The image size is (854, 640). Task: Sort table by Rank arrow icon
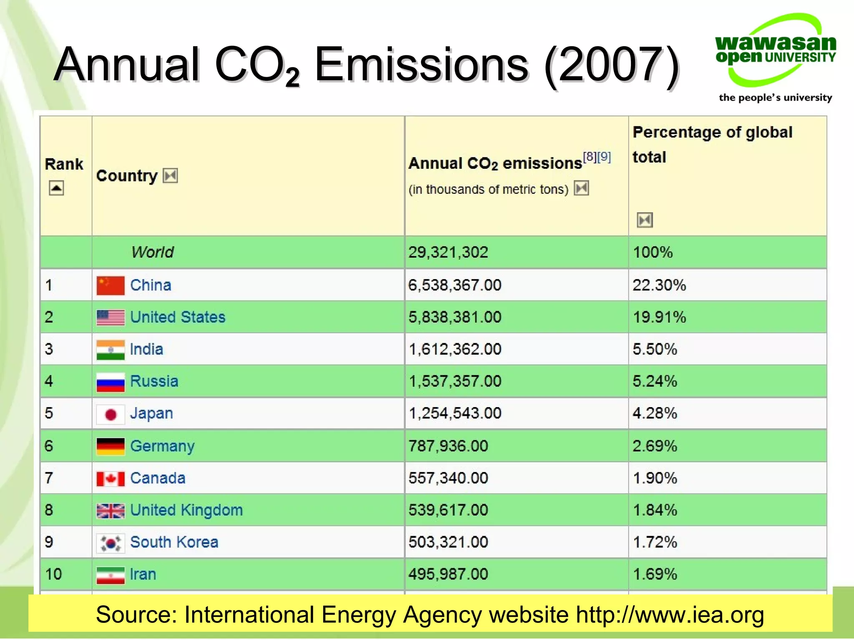point(56,188)
